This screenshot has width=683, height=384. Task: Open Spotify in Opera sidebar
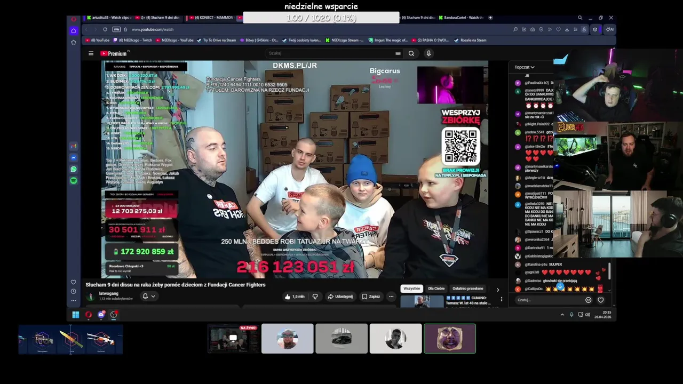coord(74,181)
